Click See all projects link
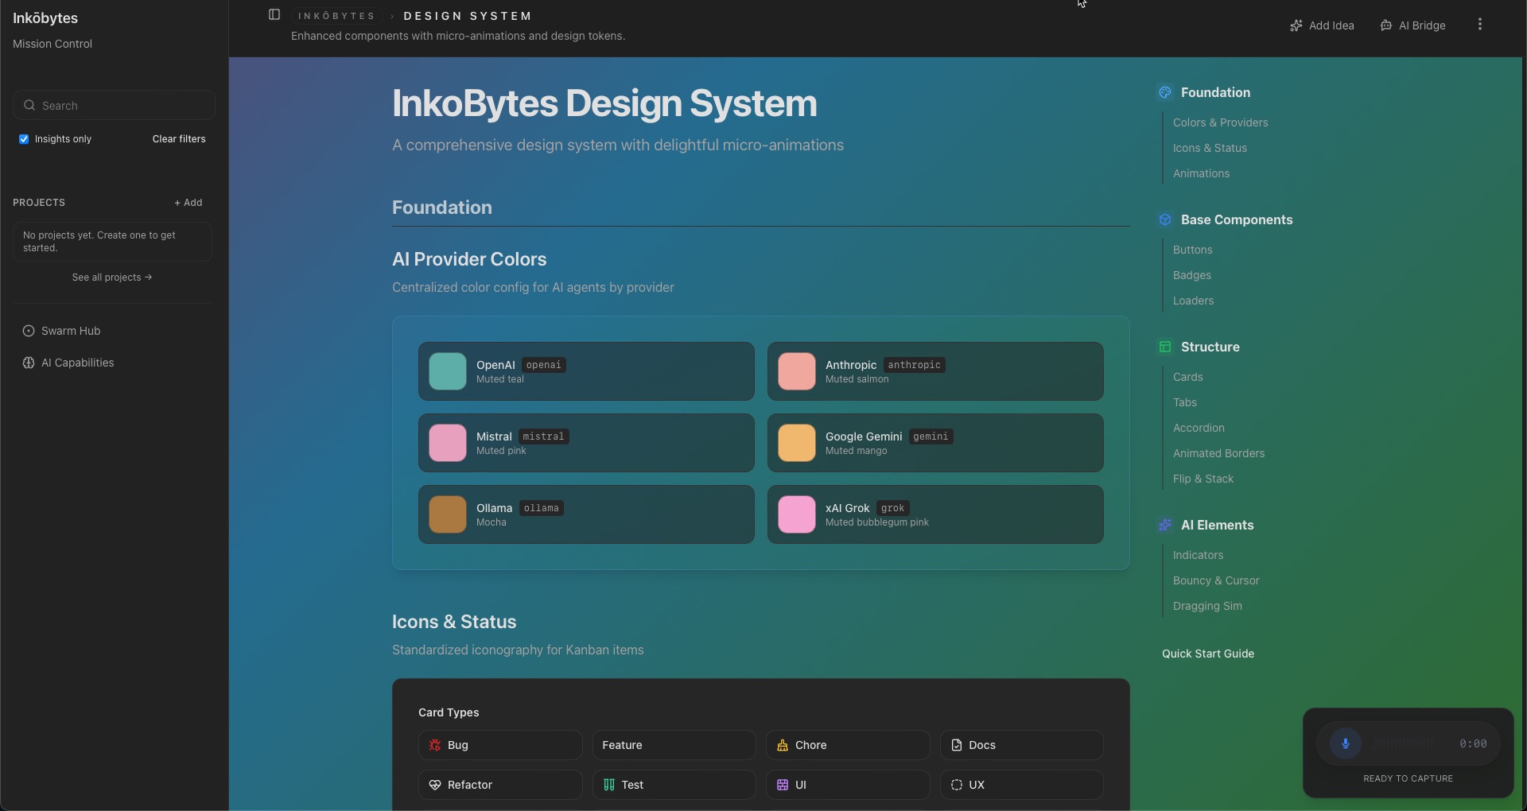The image size is (1527, 811). [x=111, y=277]
